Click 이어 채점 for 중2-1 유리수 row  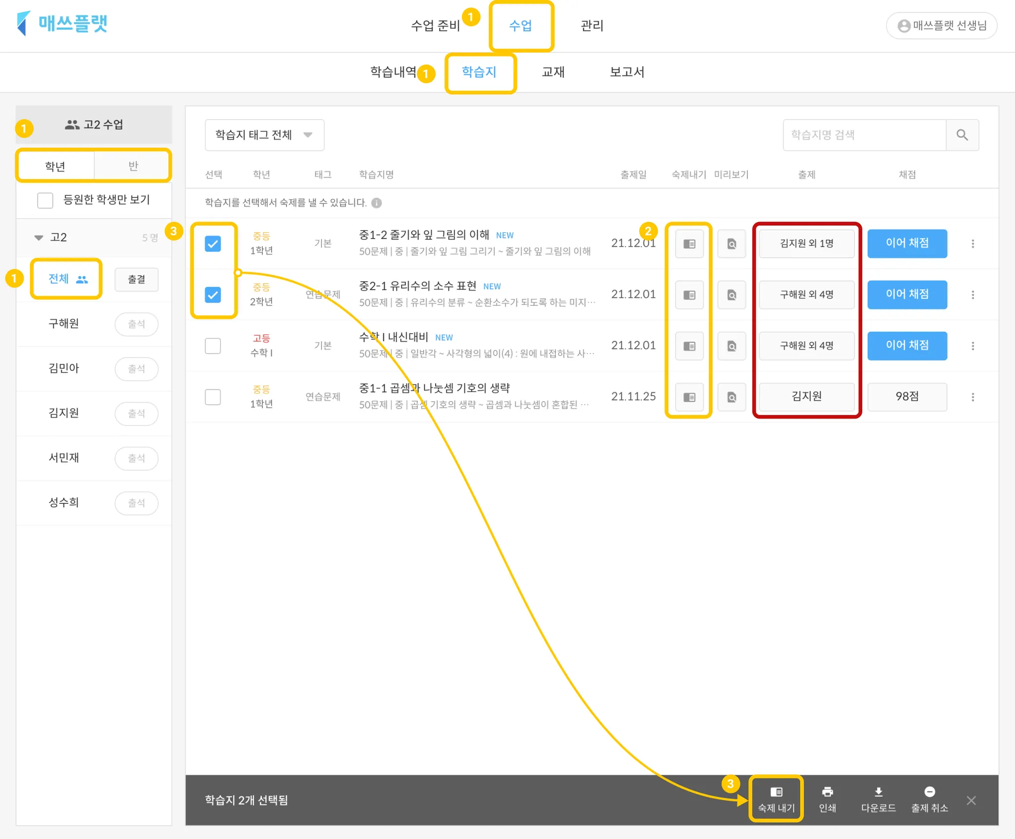point(907,295)
